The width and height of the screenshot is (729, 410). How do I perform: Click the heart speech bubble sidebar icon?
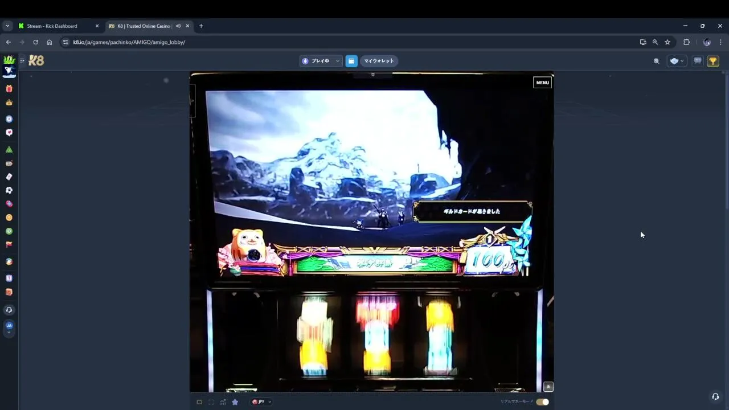pyautogui.click(x=9, y=132)
